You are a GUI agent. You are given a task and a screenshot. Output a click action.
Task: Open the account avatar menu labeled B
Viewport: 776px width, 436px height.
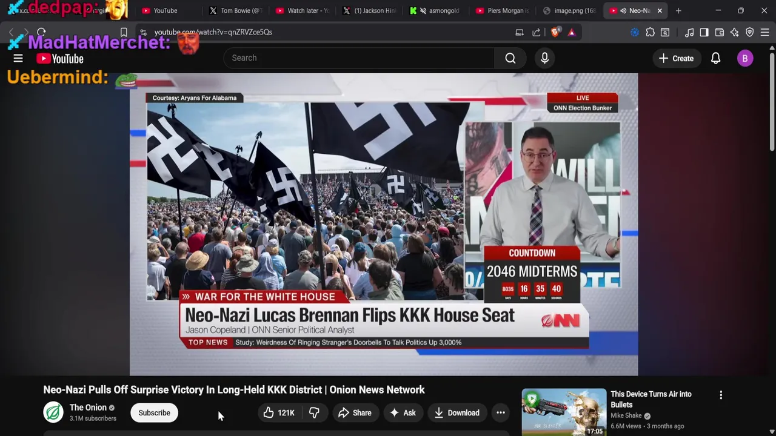(x=745, y=58)
